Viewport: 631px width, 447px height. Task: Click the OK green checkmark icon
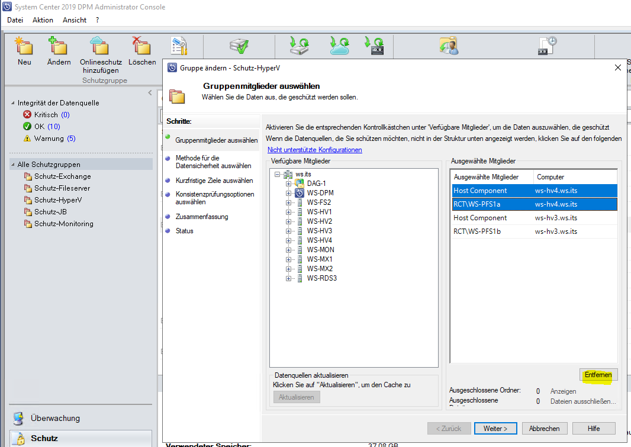(27, 126)
